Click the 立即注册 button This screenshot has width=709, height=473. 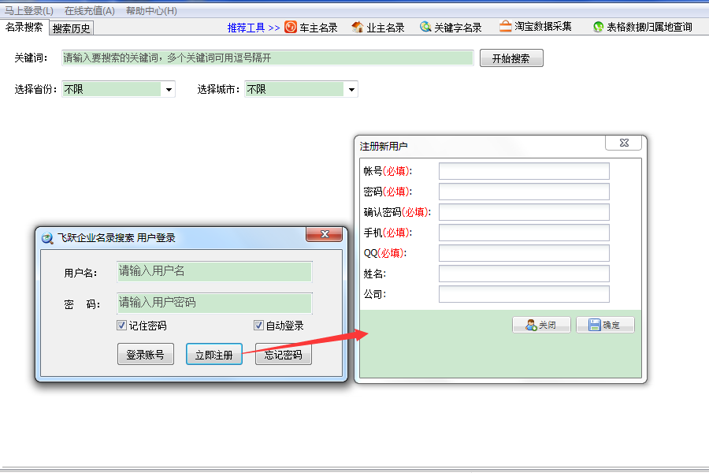coord(213,355)
